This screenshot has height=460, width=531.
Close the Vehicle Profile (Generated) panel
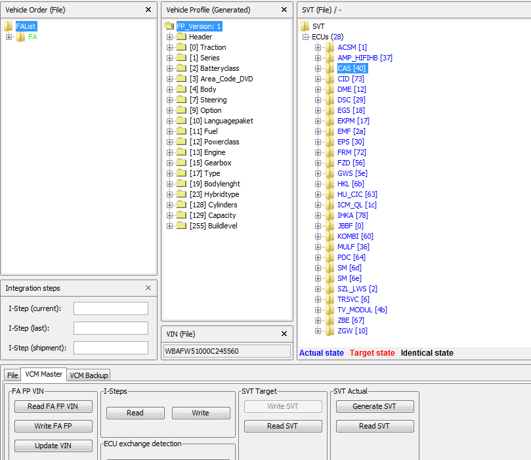point(284,10)
